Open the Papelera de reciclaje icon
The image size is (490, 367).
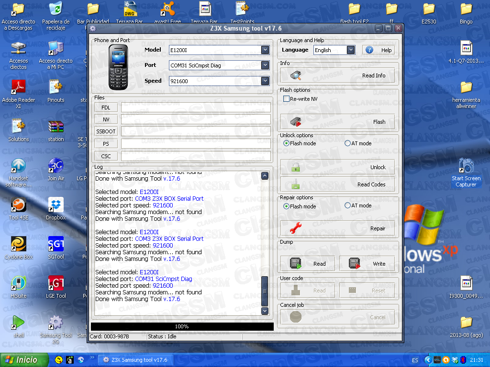coord(56,16)
